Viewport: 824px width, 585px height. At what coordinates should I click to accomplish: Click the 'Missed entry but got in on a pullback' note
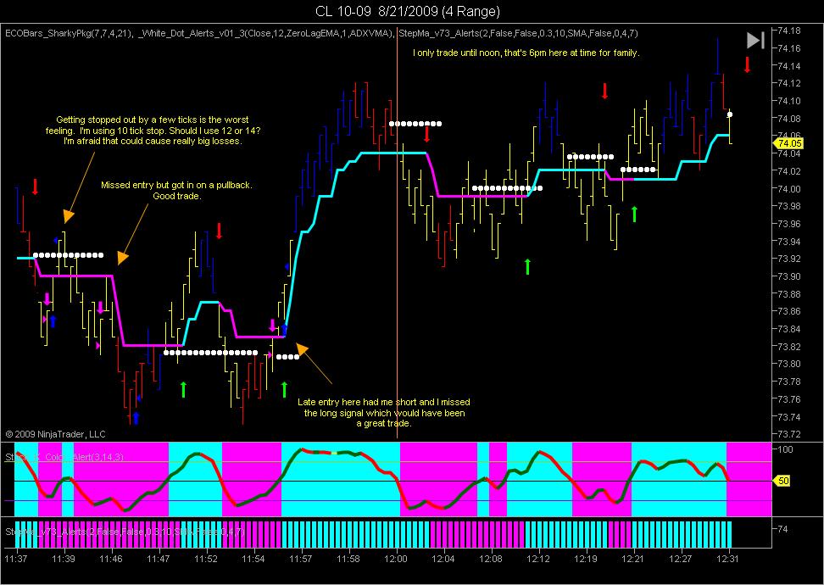click(177, 190)
